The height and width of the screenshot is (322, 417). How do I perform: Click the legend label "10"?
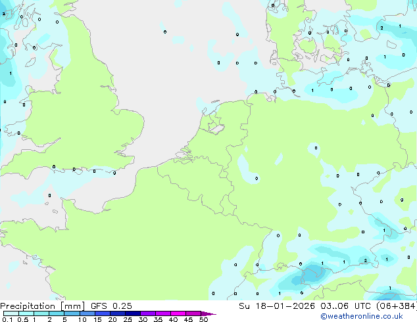82,319
